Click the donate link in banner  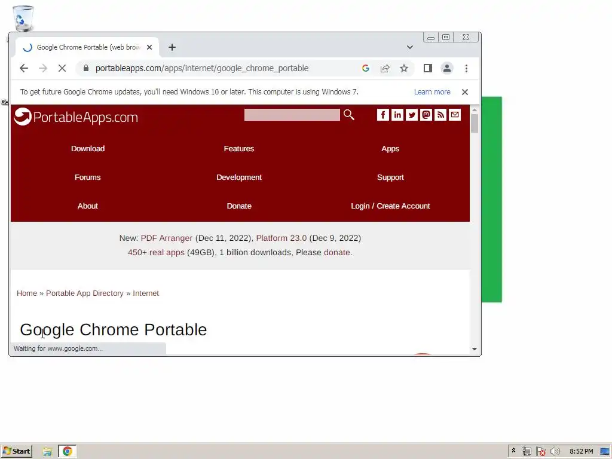[x=337, y=253]
